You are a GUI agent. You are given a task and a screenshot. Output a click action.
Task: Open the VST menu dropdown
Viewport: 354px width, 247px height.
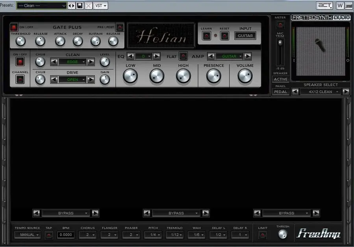[100, 6]
